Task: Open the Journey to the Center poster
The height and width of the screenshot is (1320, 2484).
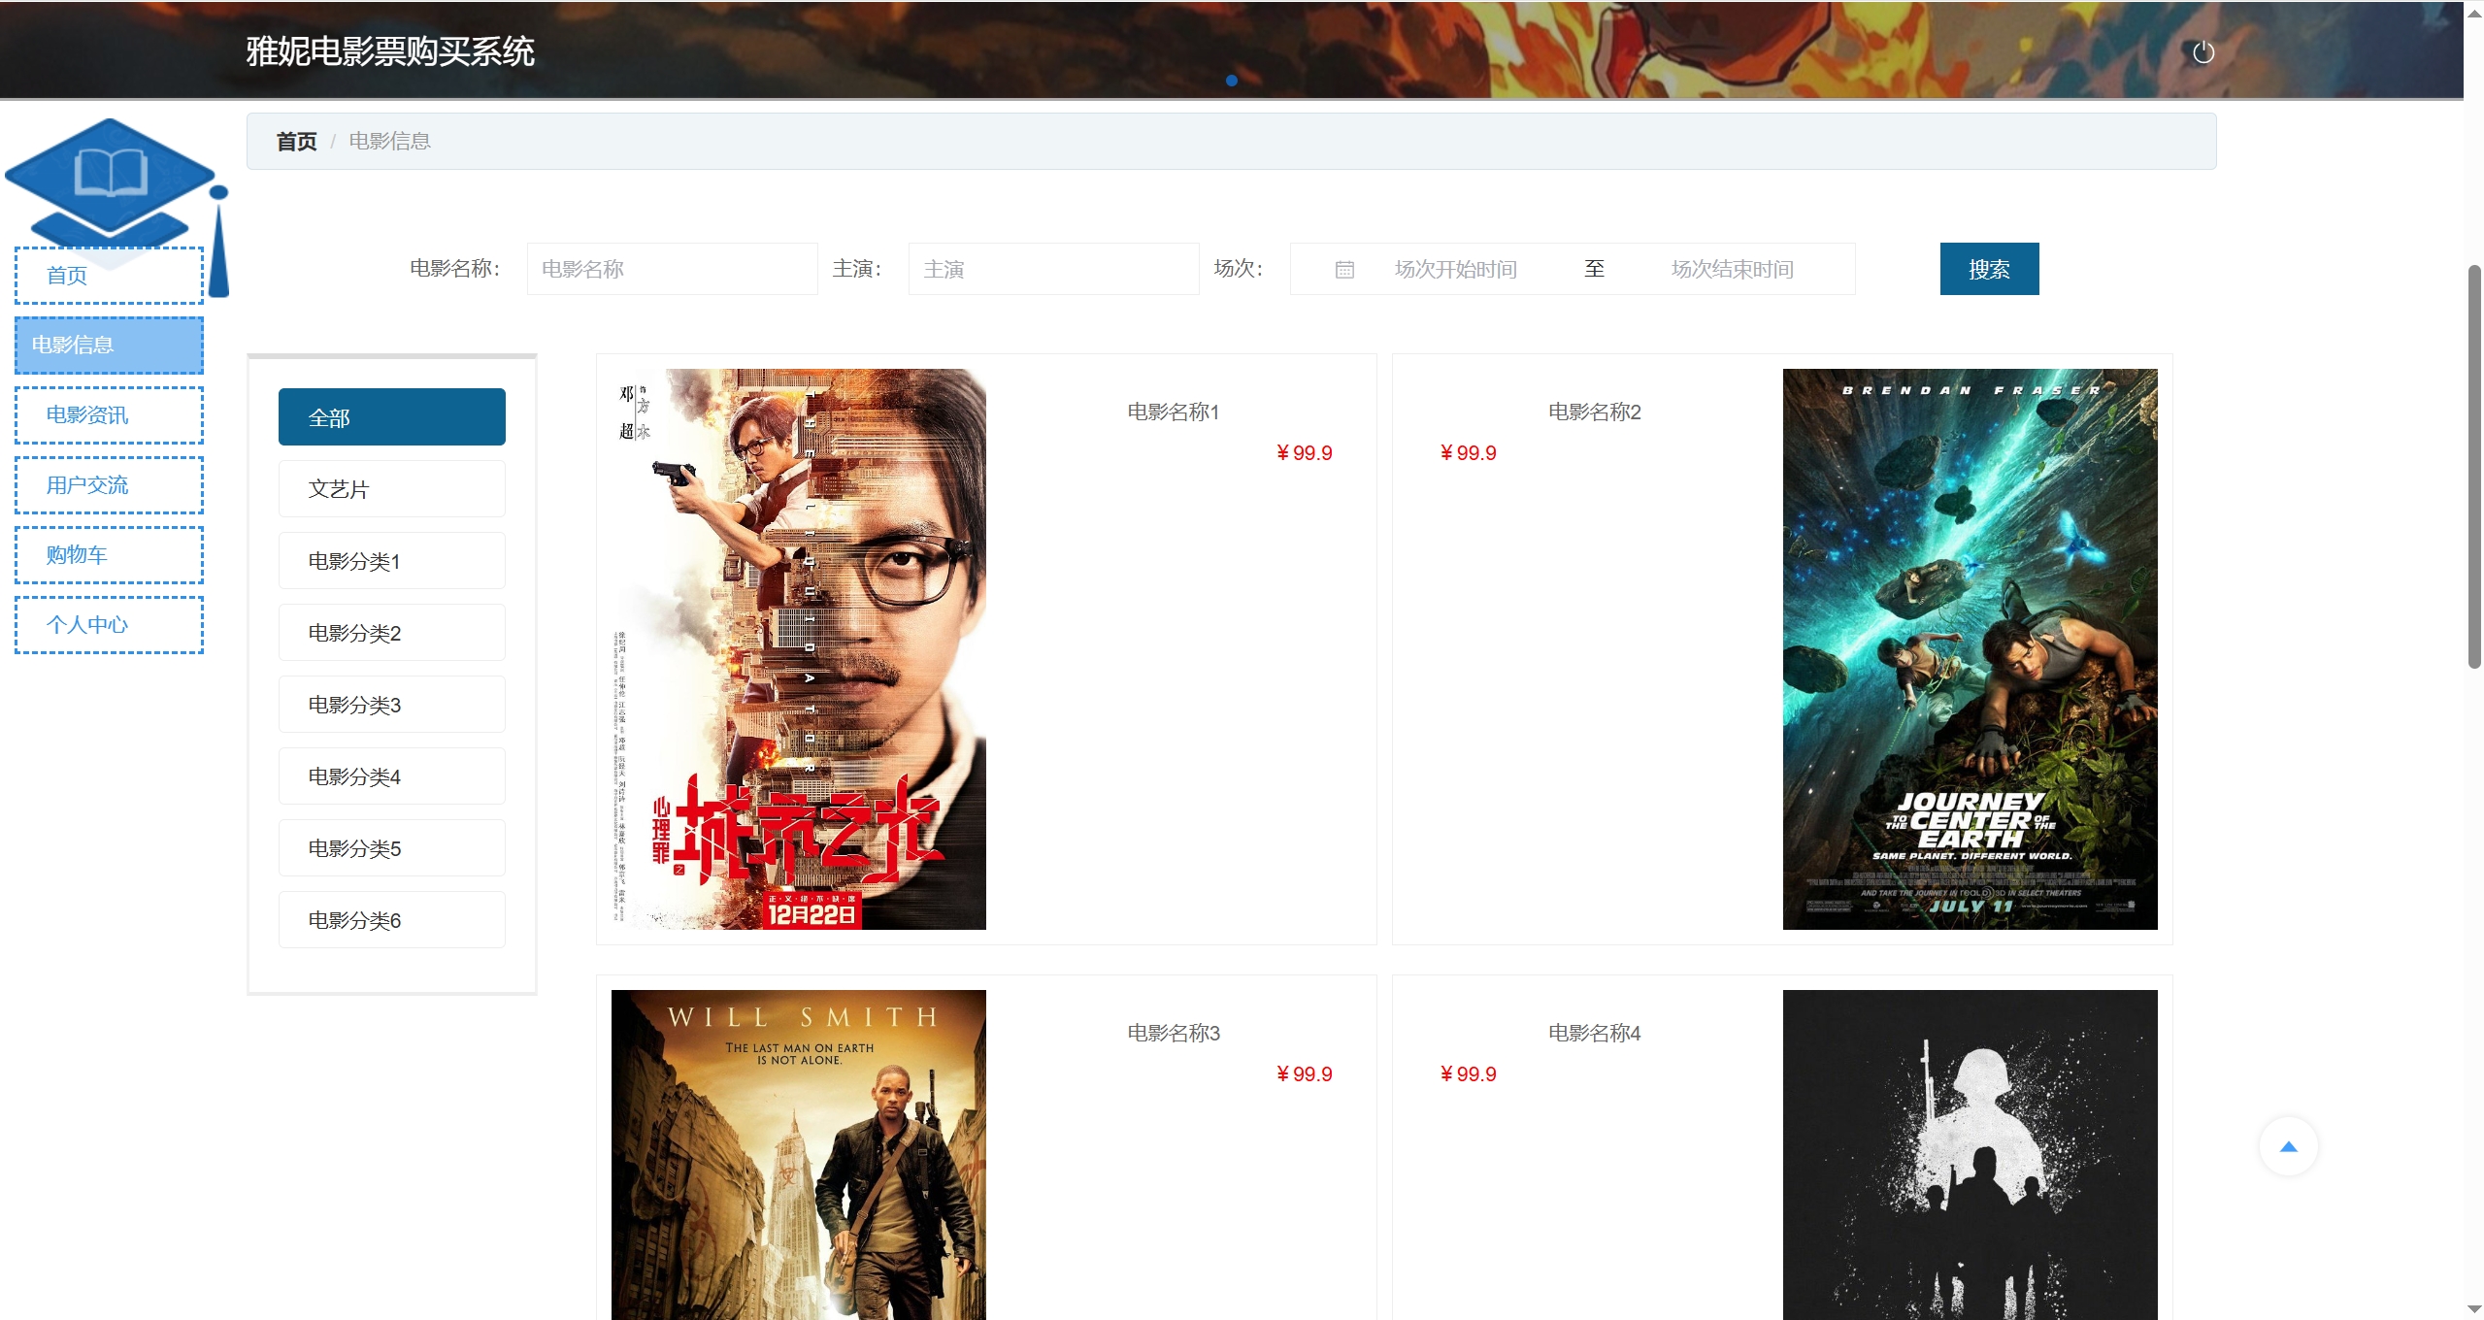Action: click(1970, 649)
